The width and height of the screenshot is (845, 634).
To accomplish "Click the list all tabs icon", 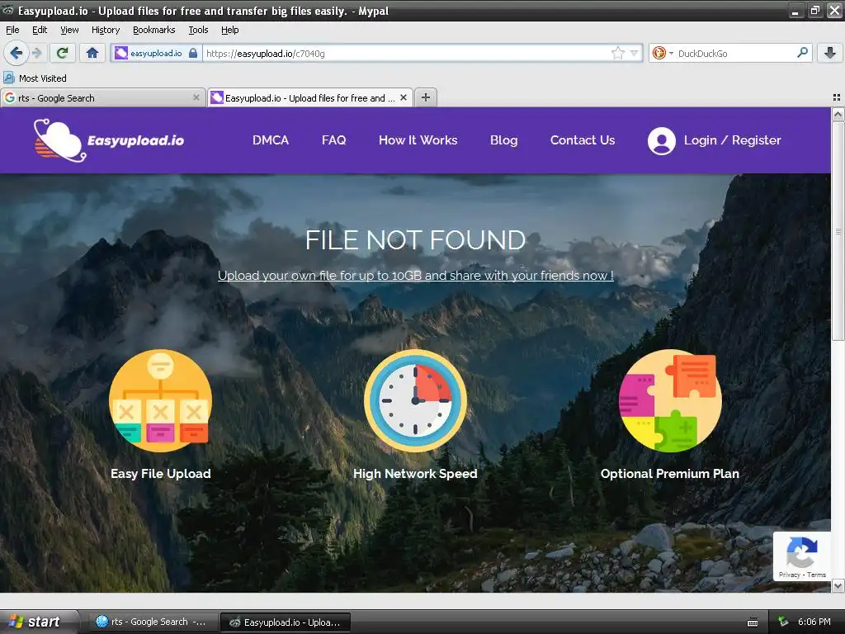I will 837,97.
